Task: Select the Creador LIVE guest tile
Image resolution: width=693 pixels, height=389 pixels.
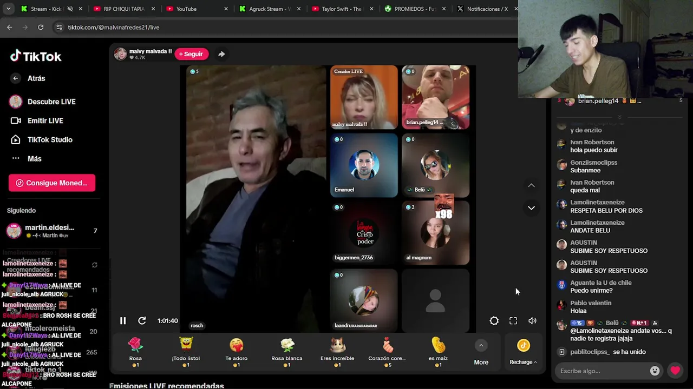Action: pyautogui.click(x=364, y=97)
